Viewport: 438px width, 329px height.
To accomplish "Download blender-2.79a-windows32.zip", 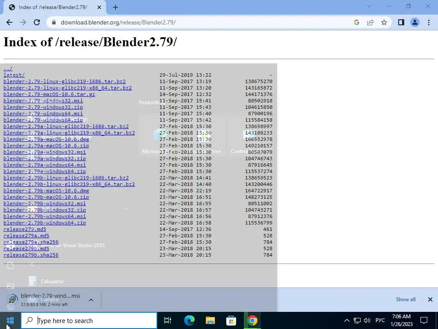I will [x=44, y=159].
